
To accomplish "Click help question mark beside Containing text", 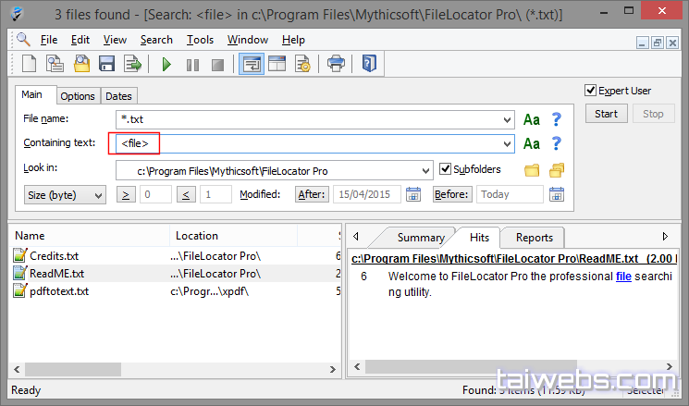I will pyautogui.click(x=556, y=143).
